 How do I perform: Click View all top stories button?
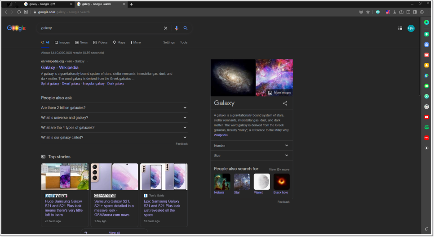[x=114, y=233]
